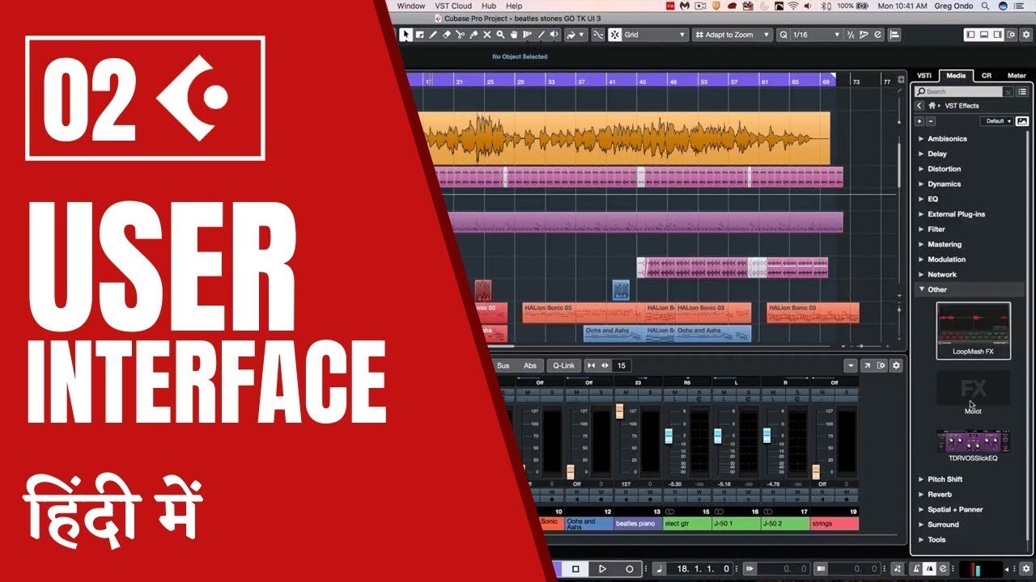Open the Default sort dropdown
The width and height of the screenshot is (1036, 582).
click(x=996, y=121)
